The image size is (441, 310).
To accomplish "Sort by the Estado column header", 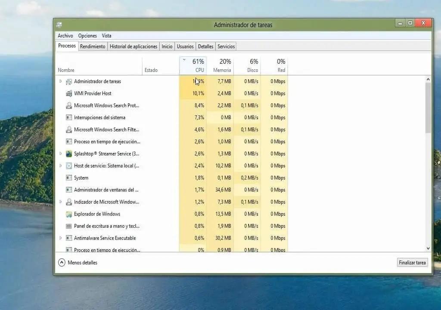I will pos(161,65).
